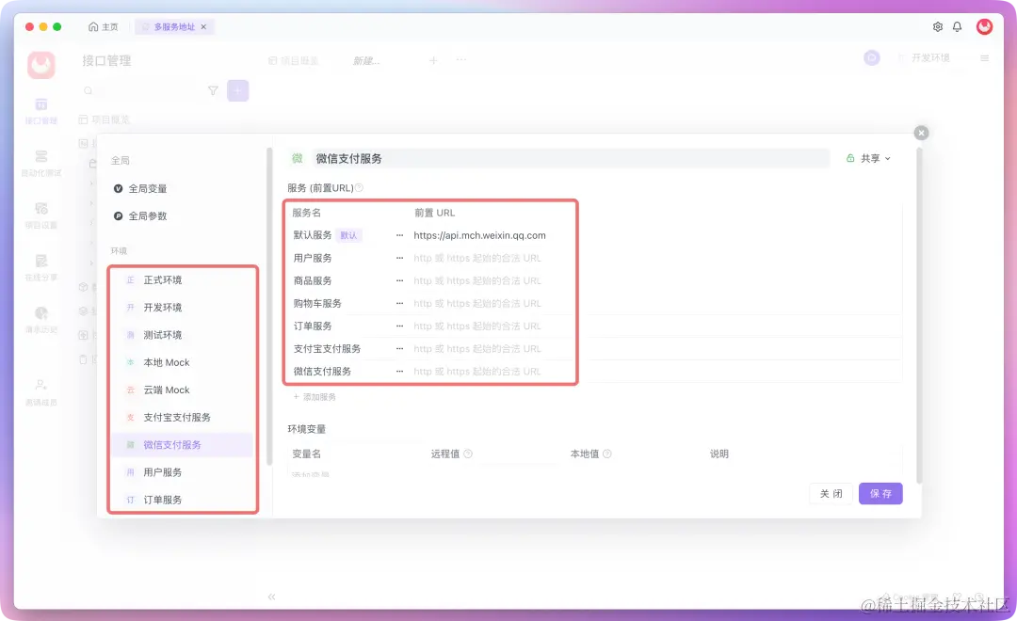The height and width of the screenshot is (621, 1017).
Task: Open more options for 用户服务 row
Action: tap(399, 258)
